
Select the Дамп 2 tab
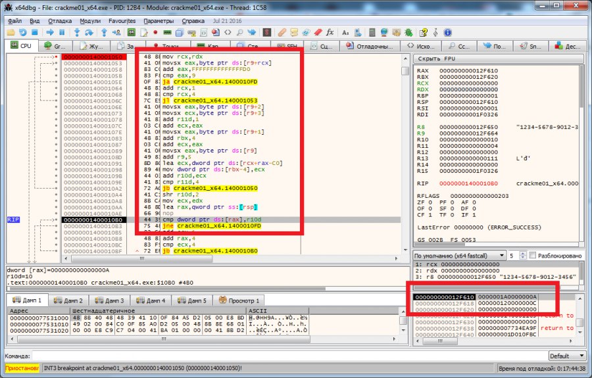68,300
